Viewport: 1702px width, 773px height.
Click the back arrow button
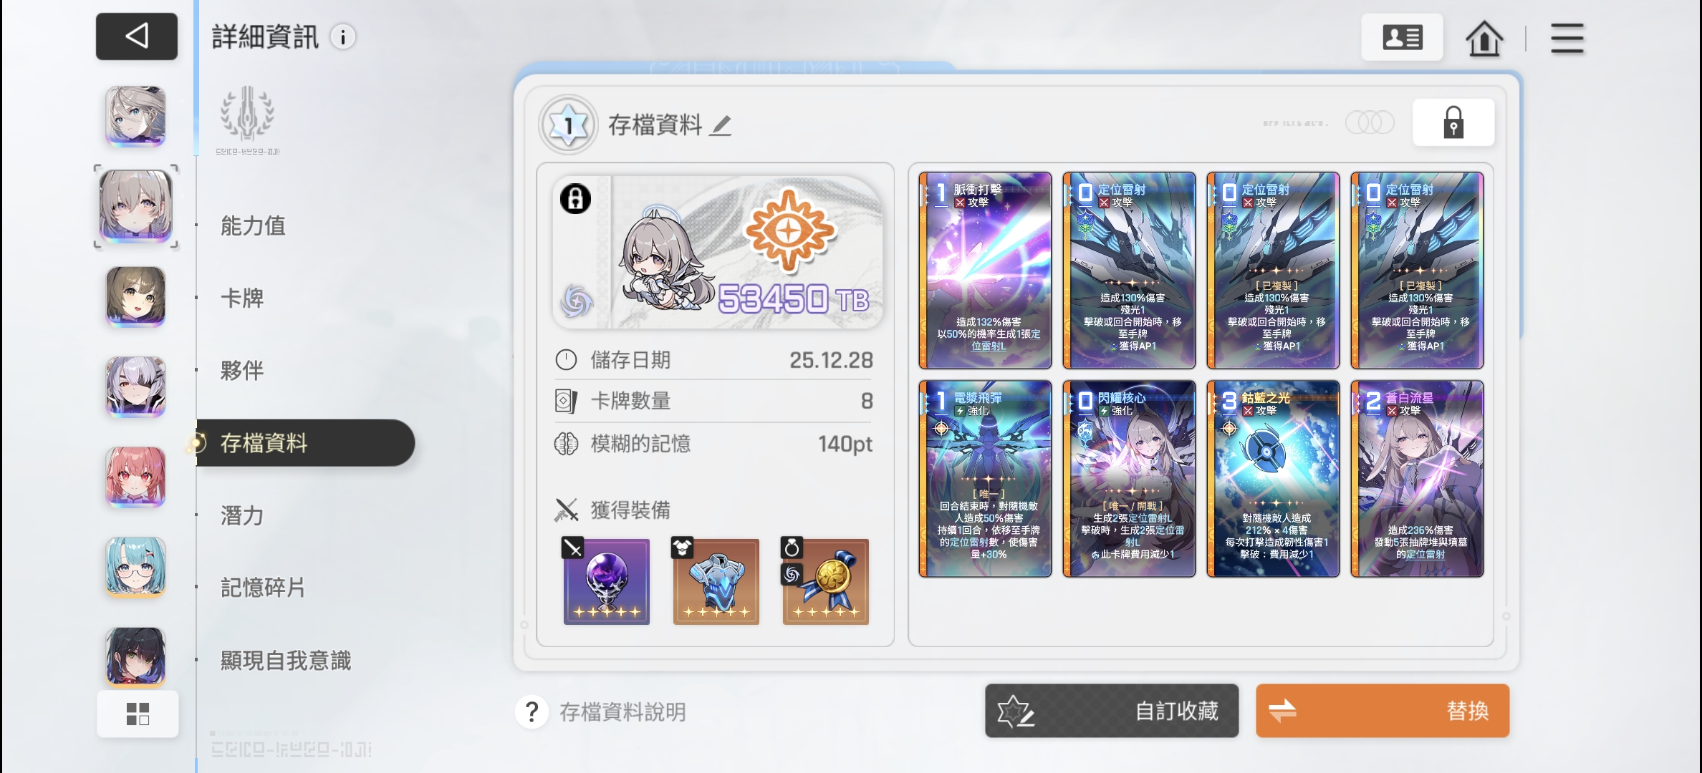point(137,36)
